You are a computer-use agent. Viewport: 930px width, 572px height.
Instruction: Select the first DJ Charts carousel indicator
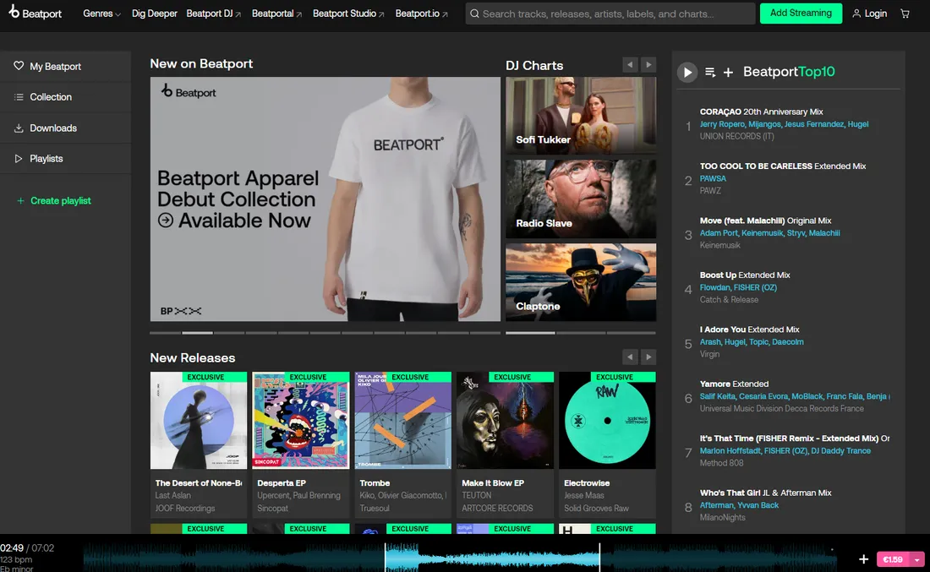[530, 333]
